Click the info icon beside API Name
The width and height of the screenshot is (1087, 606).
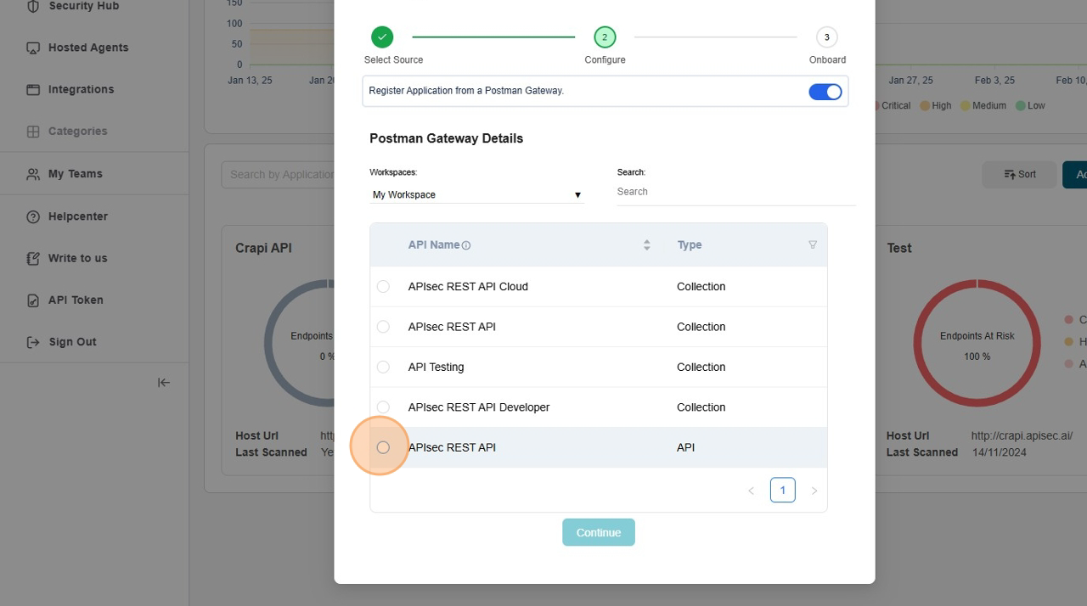(x=466, y=245)
